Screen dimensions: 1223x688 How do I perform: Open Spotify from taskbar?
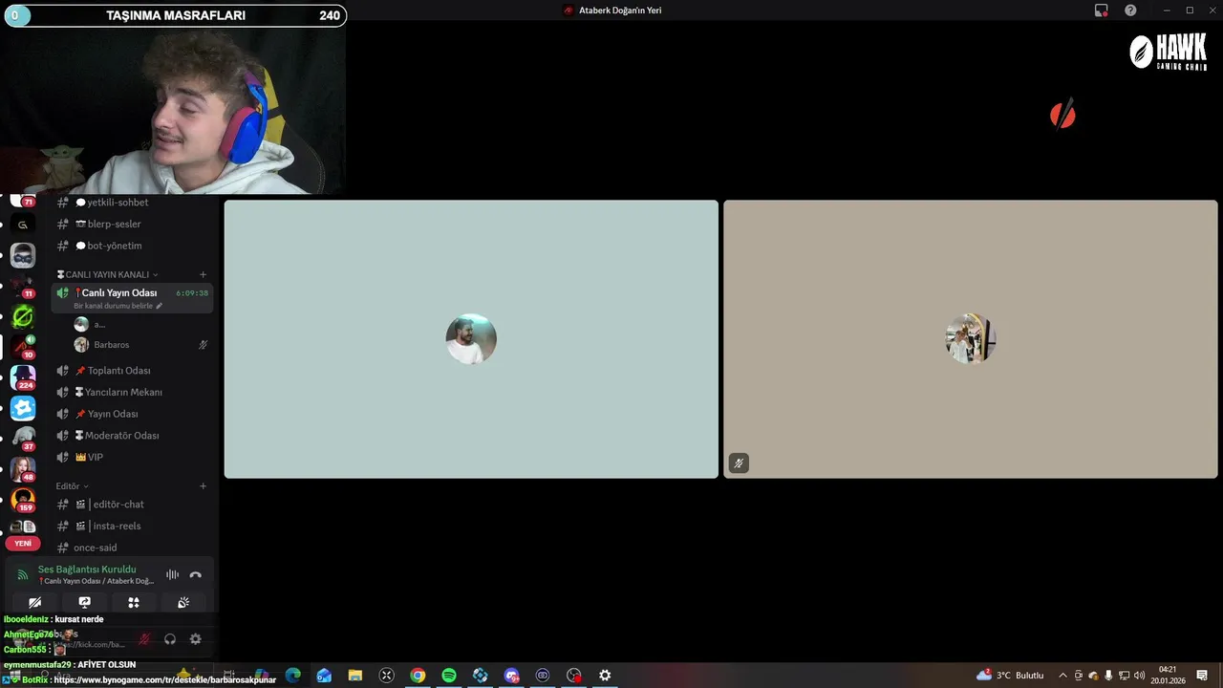pos(449,676)
